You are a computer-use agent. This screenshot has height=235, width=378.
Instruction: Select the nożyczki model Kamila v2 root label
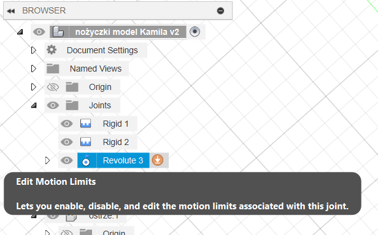click(127, 32)
